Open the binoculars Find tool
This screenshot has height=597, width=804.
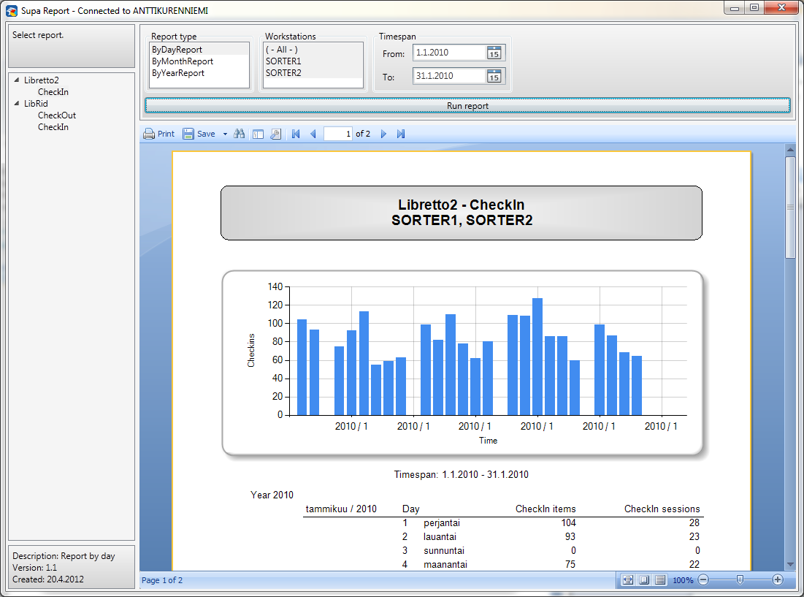239,134
